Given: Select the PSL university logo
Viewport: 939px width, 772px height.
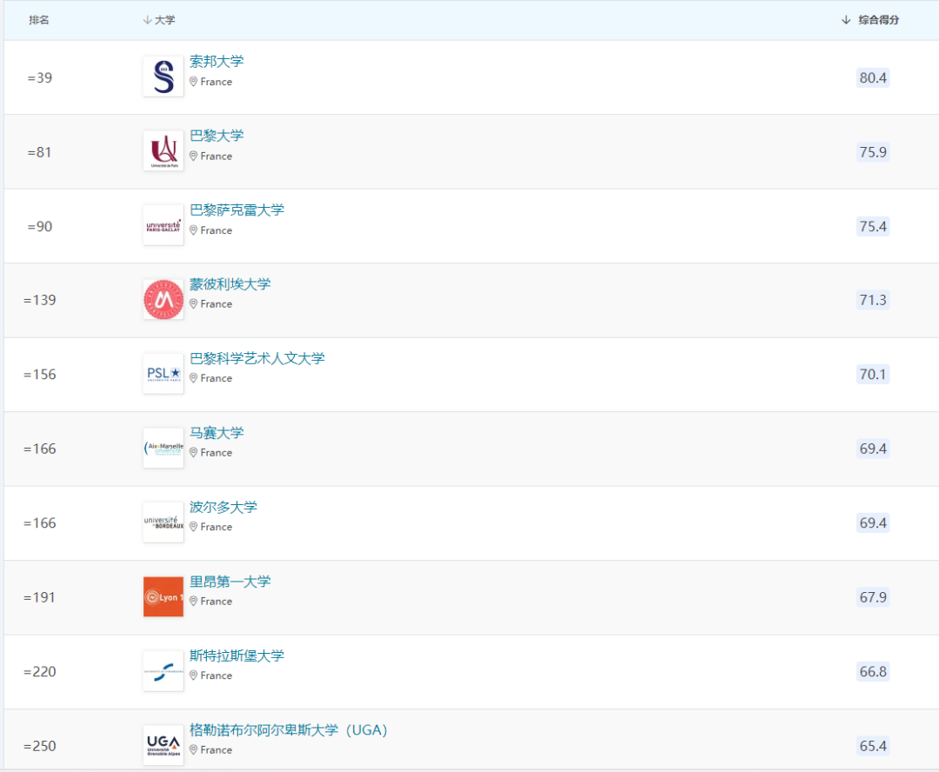Looking at the screenshot, I should (163, 373).
